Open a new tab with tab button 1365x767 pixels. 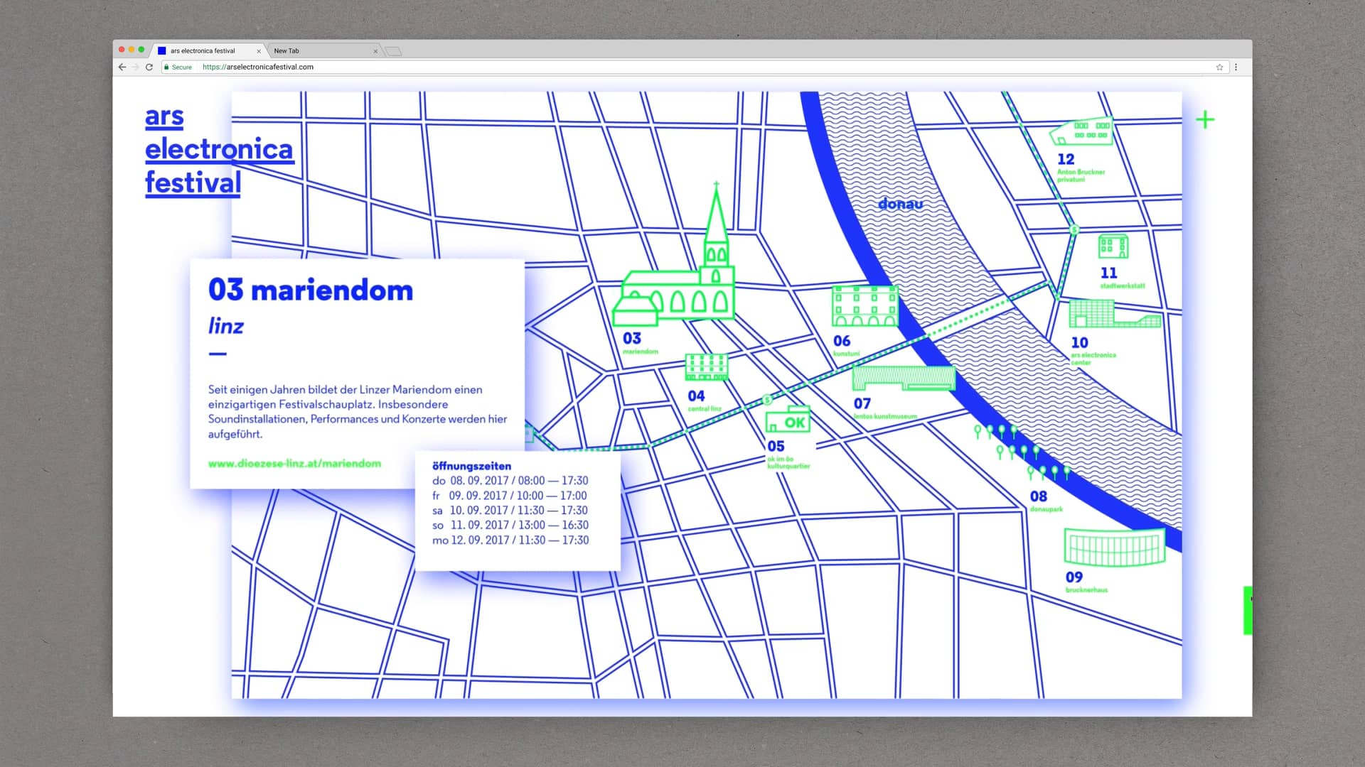point(393,51)
